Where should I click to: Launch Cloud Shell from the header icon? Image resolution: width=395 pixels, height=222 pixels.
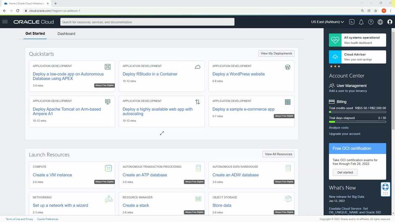click(352, 22)
